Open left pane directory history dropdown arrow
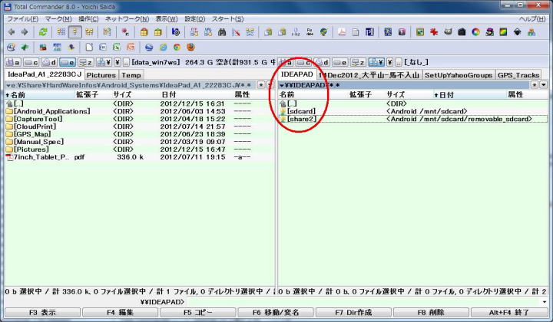 pos(270,85)
